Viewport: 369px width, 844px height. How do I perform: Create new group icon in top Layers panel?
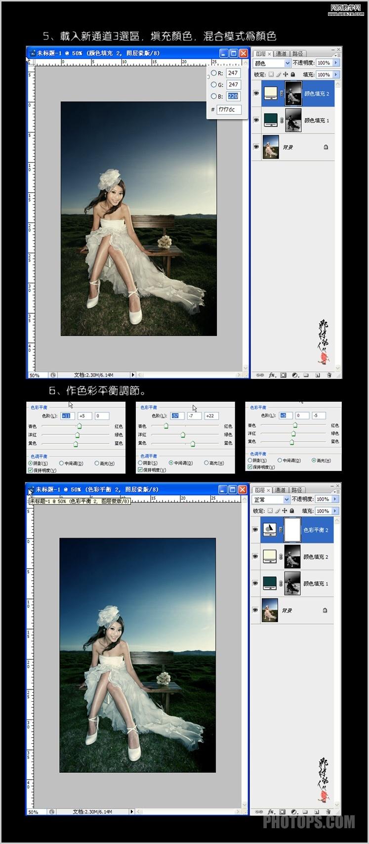coord(306,375)
